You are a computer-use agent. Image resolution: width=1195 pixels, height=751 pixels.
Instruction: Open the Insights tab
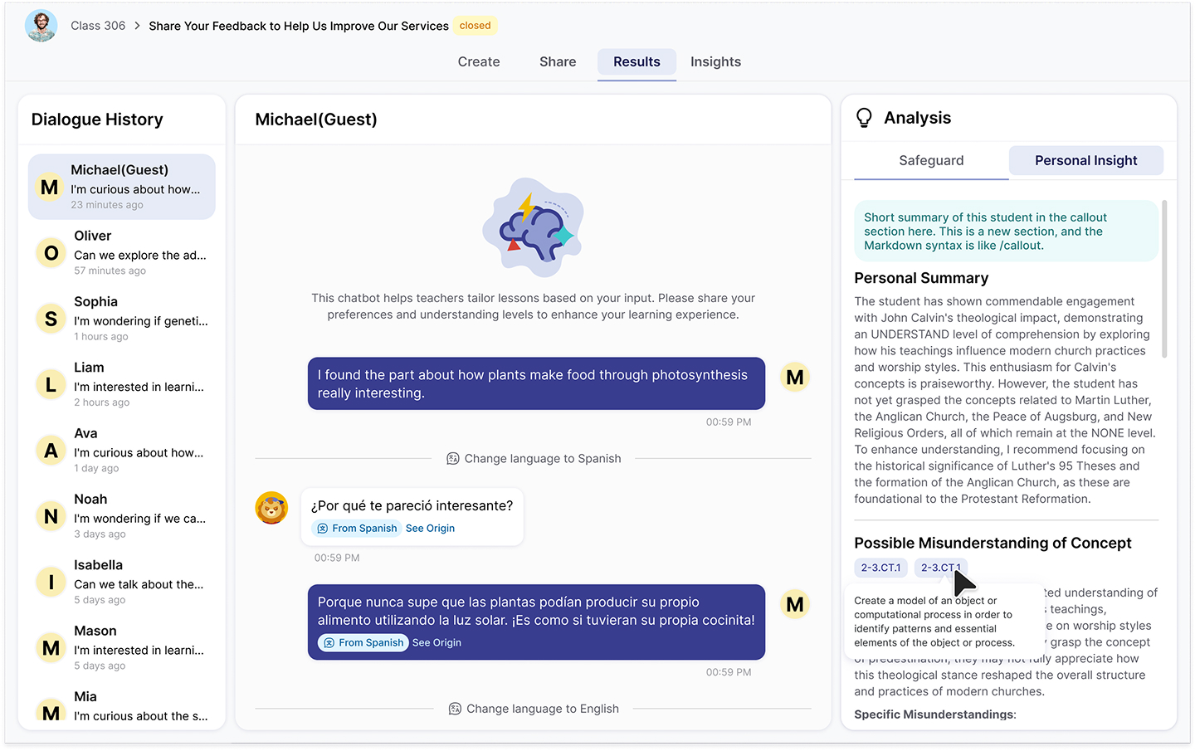[715, 62]
